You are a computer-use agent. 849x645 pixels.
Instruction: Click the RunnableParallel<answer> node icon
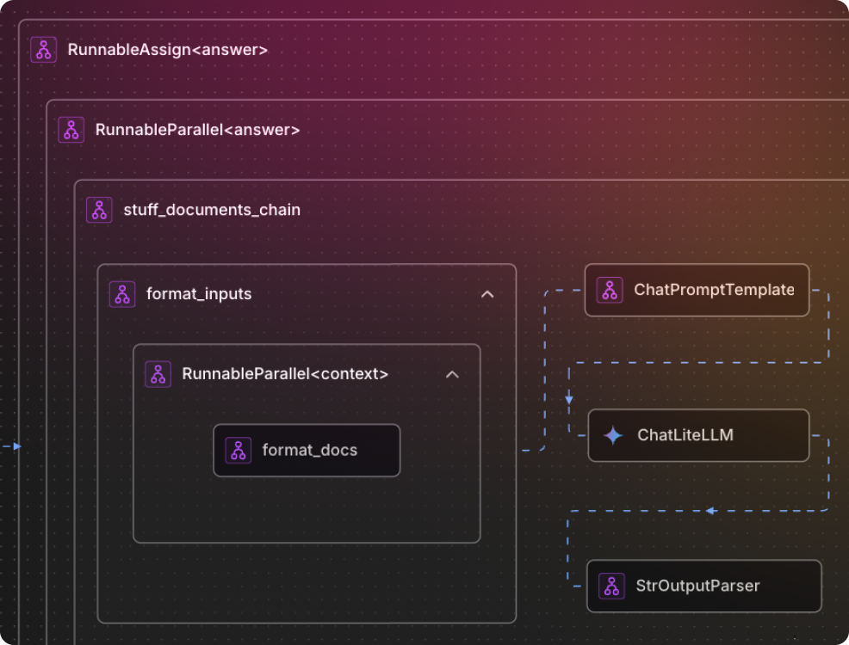click(x=71, y=130)
